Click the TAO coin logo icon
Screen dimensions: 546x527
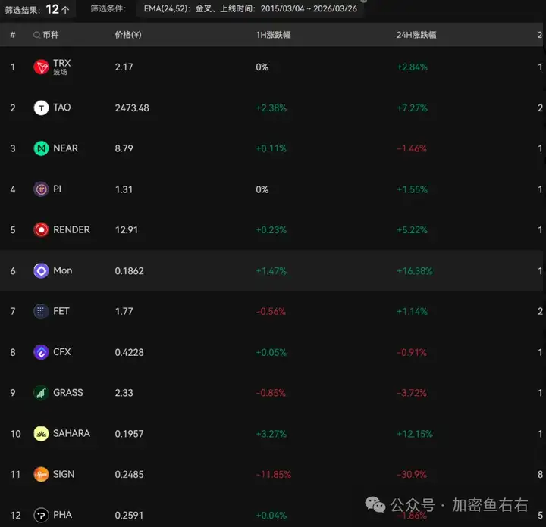point(41,108)
